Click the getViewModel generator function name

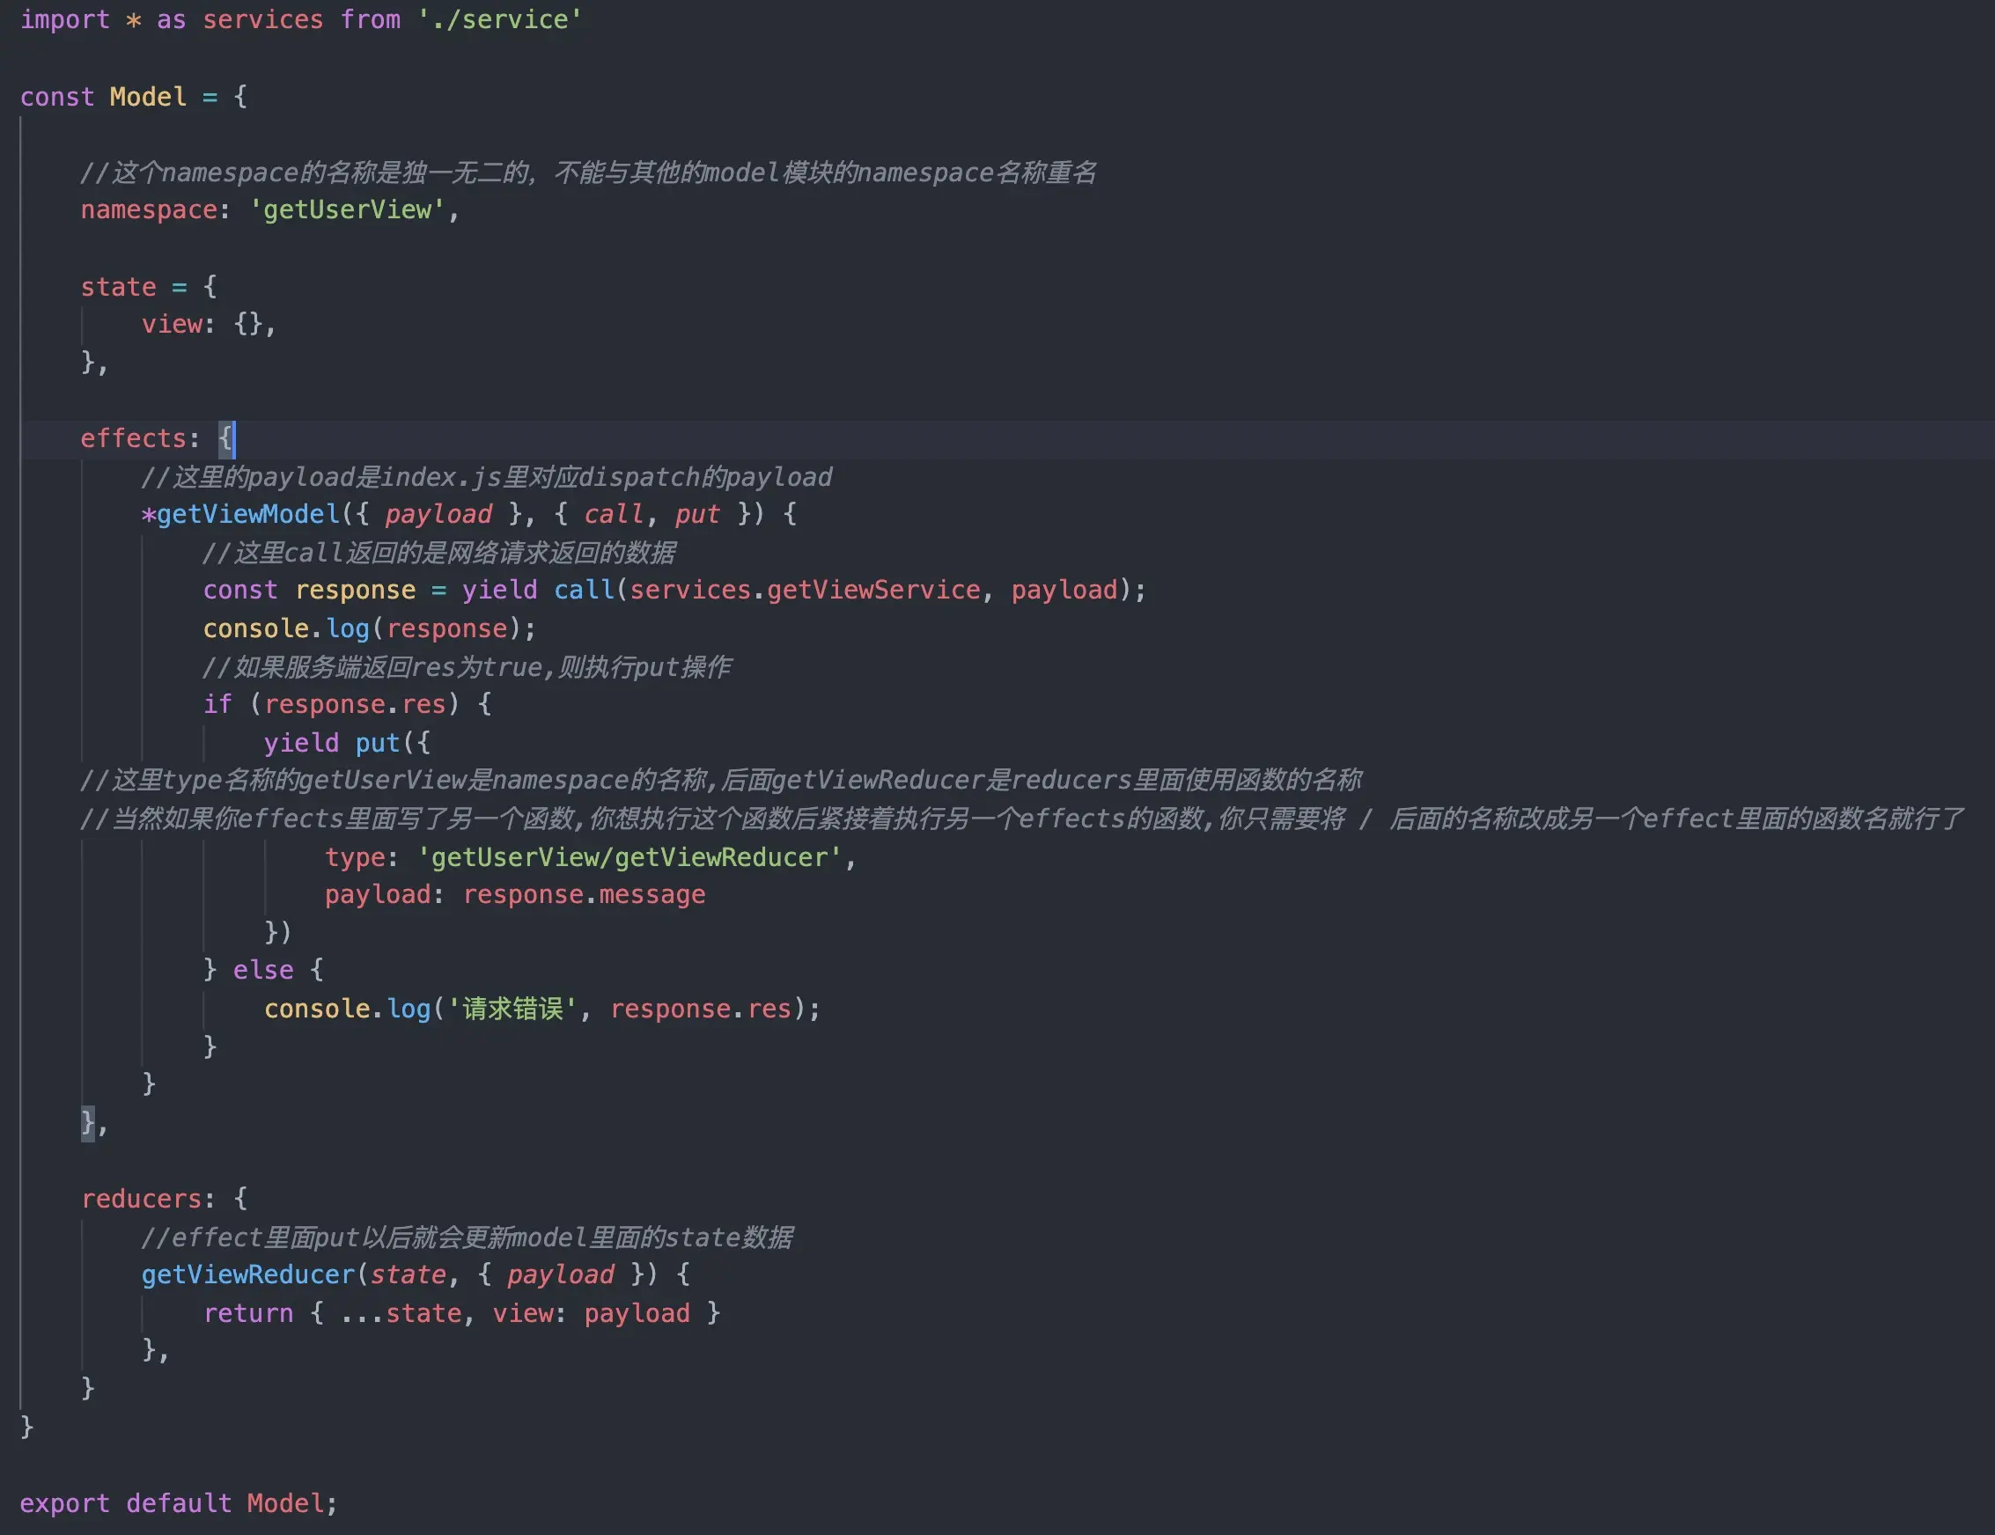[247, 515]
